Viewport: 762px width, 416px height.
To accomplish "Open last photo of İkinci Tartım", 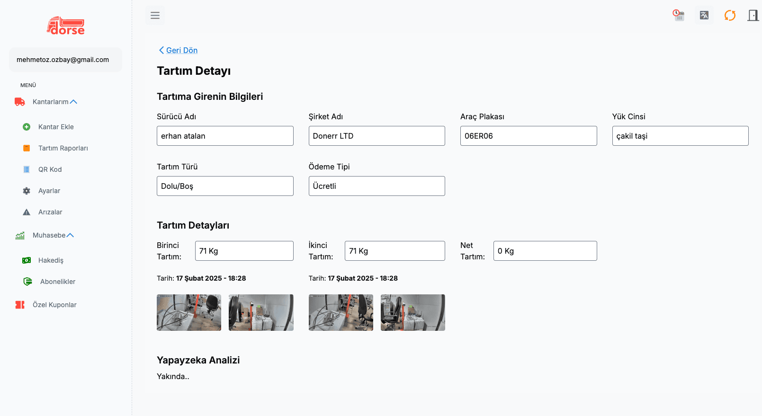I will tap(412, 312).
